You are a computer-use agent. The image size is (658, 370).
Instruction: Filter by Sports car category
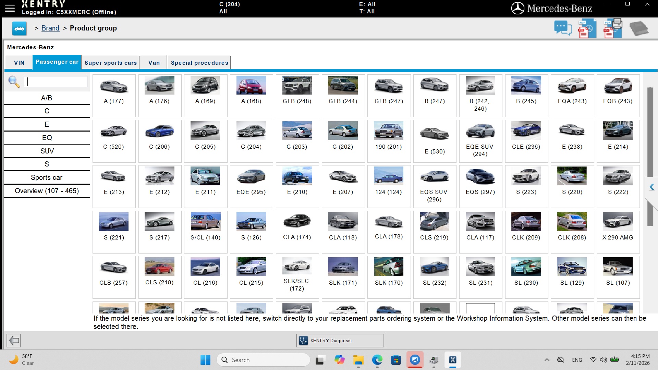[47, 177]
